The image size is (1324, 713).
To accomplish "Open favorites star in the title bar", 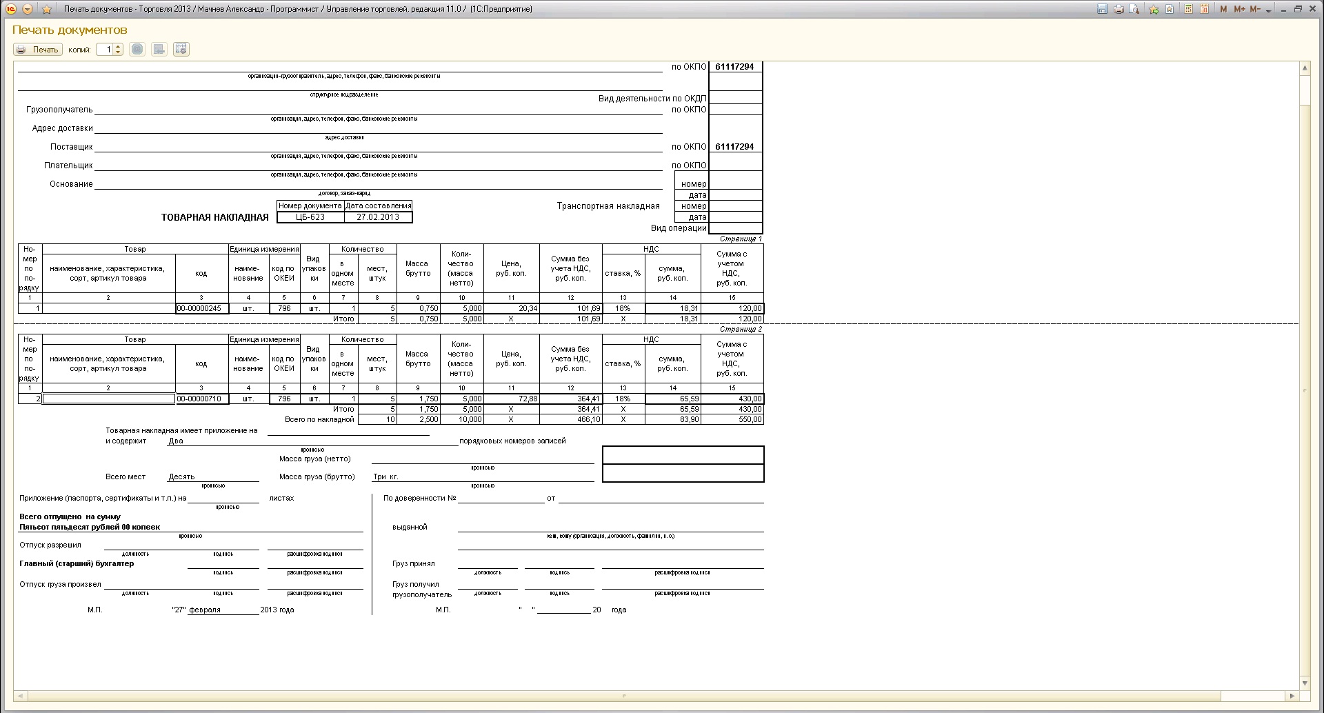I will point(47,9).
